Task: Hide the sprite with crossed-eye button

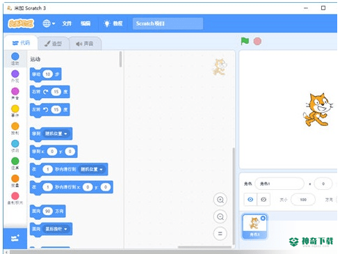Action: [x=264, y=200]
